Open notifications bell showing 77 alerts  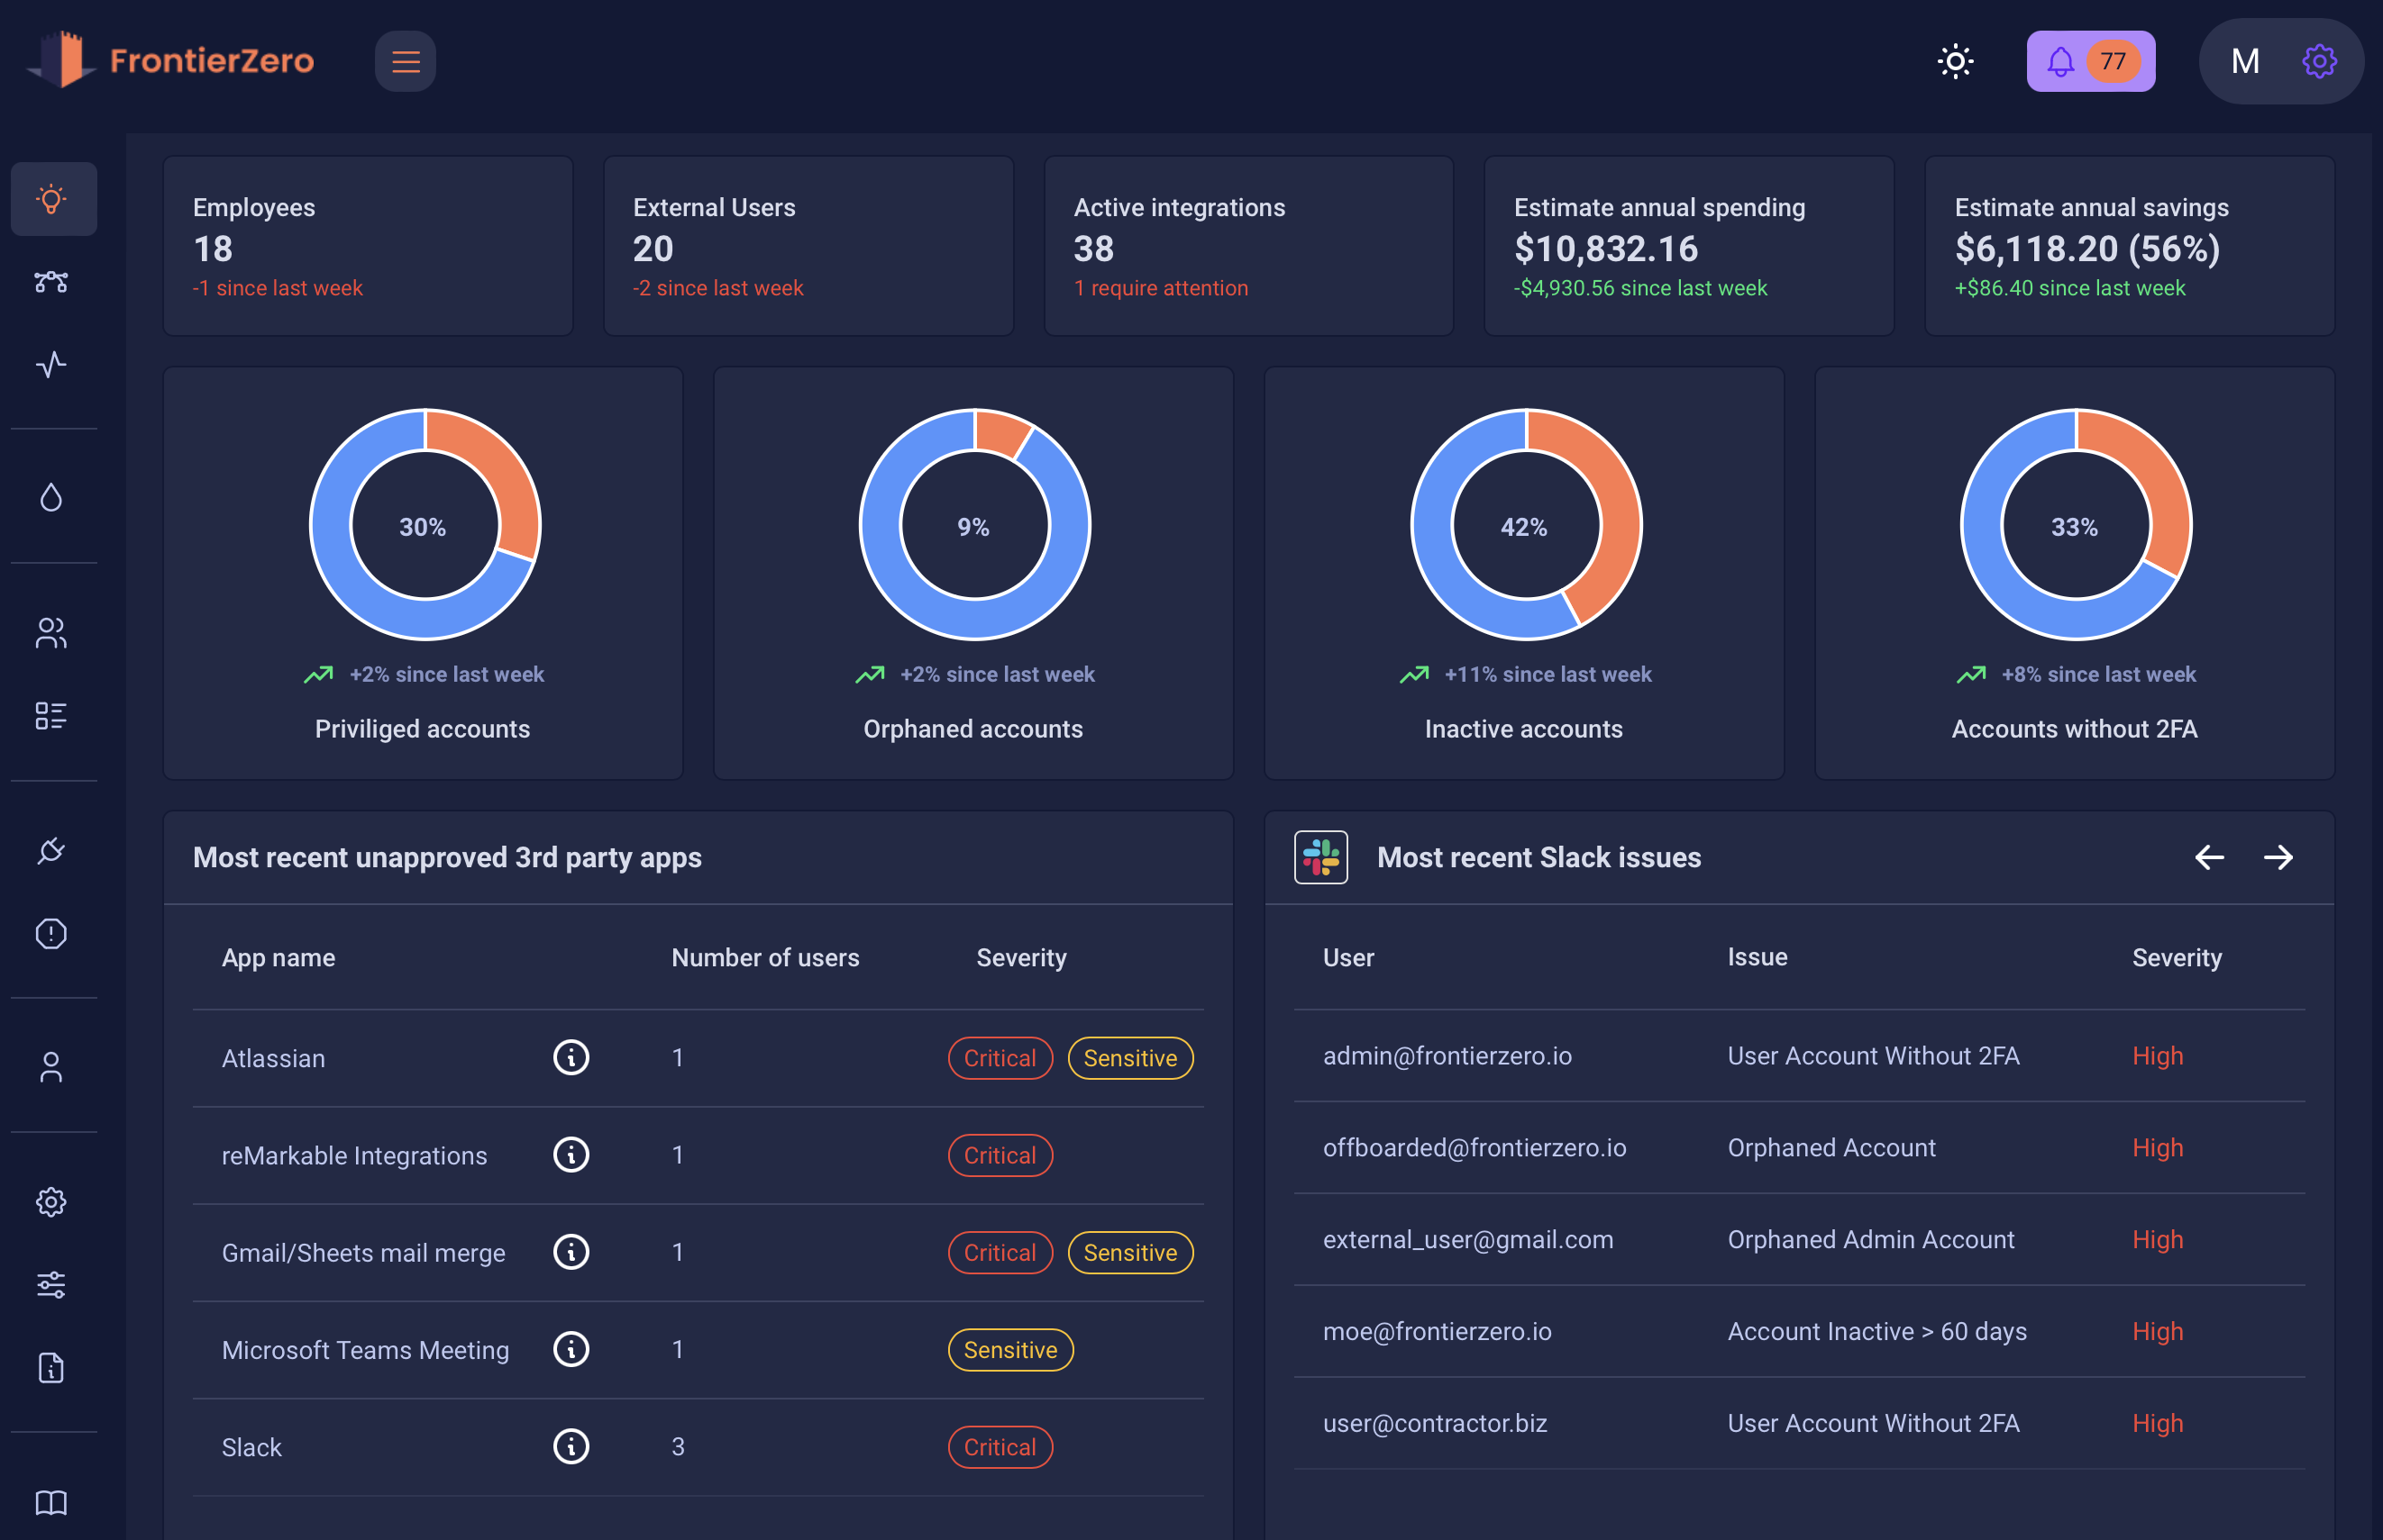point(2090,61)
